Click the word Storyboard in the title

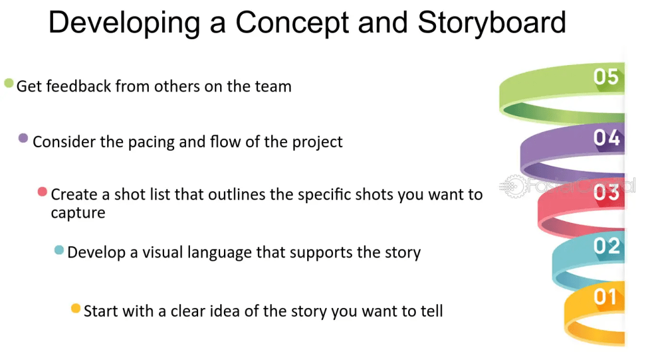[x=492, y=23]
